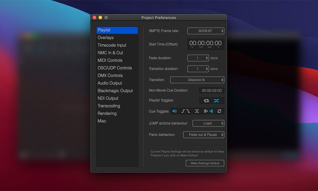Switch to MIDI Controls section
The height and width of the screenshot is (191, 318).
[x=110, y=60]
